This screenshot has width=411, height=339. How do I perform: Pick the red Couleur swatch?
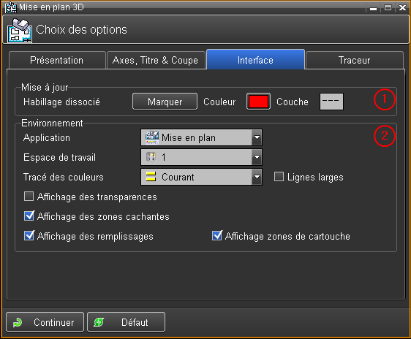(x=258, y=102)
